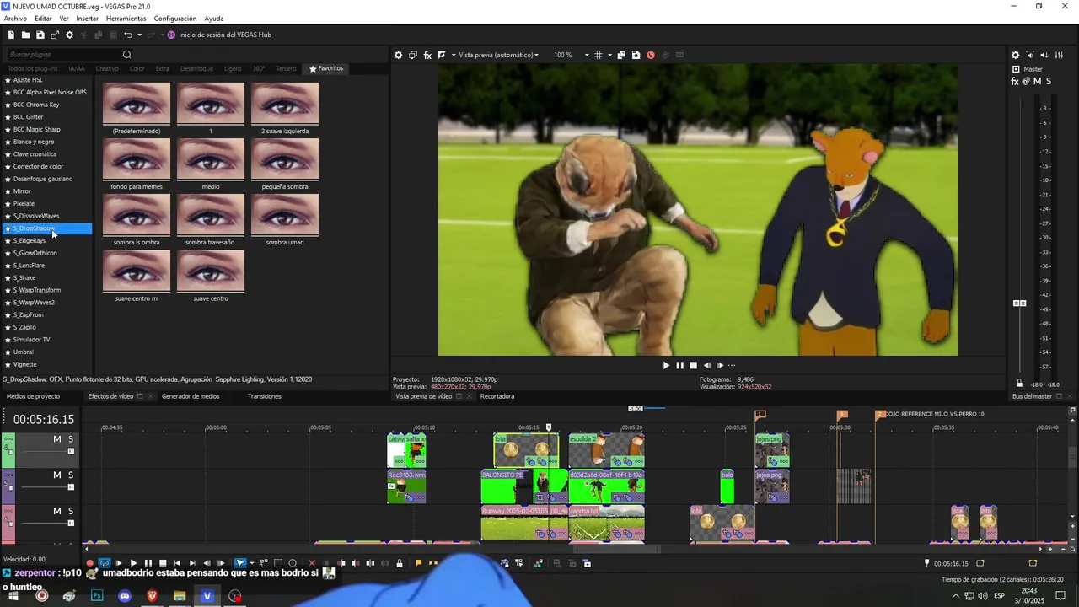Copy the preview snapshot to the clipboard

click(621, 55)
